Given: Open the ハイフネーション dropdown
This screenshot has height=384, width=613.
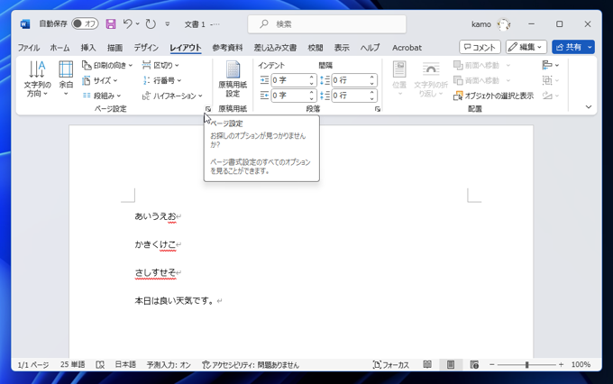Looking at the screenshot, I should tap(172, 96).
